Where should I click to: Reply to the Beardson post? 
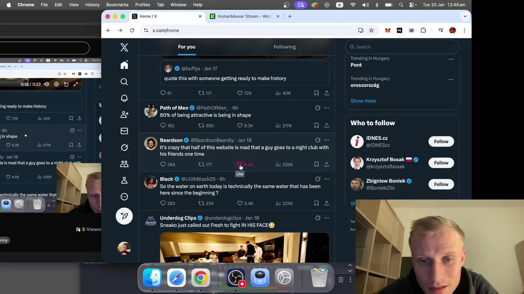167,164
